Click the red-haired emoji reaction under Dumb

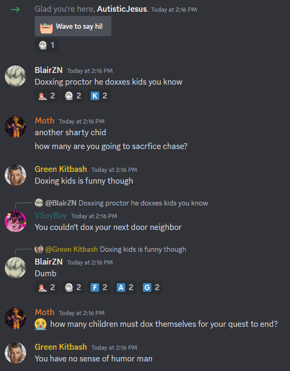46,287
